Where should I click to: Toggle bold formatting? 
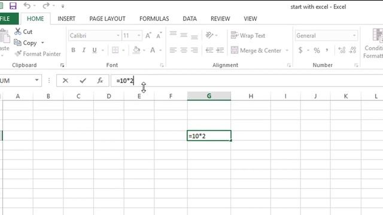73,50
